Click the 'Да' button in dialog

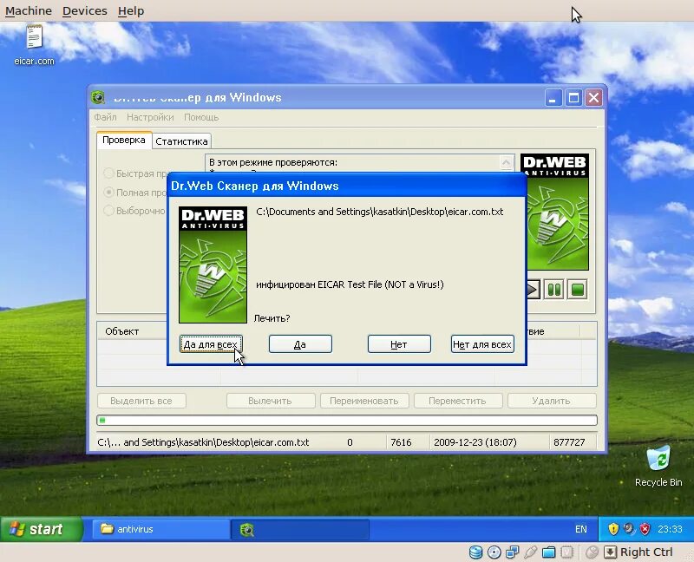pos(300,343)
